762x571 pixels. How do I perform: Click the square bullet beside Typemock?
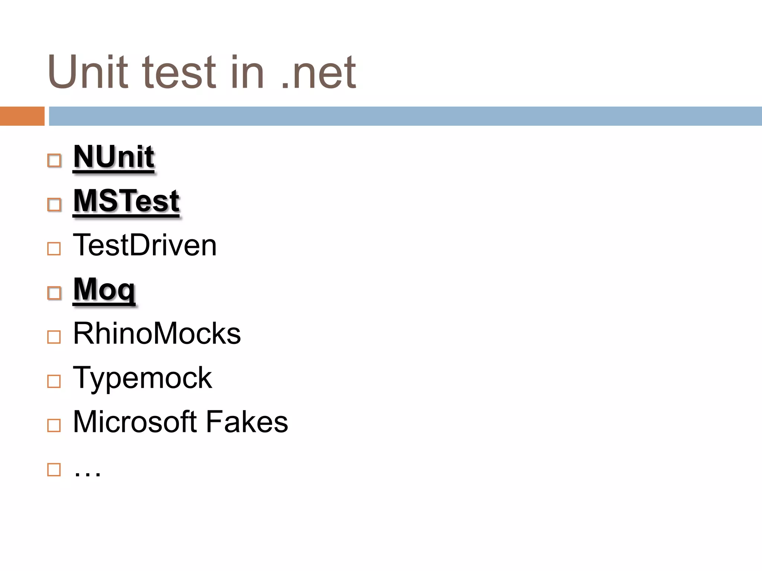coord(54,381)
